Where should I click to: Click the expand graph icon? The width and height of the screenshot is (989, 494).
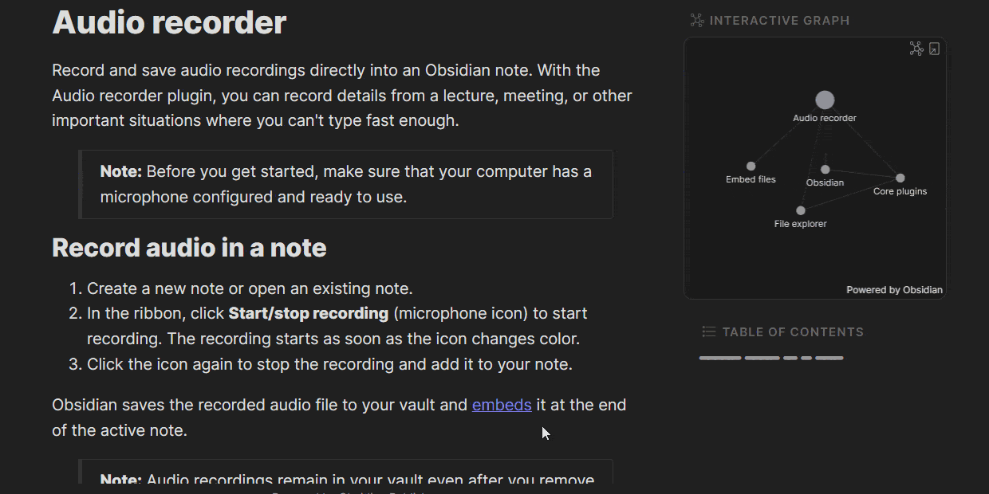[935, 49]
